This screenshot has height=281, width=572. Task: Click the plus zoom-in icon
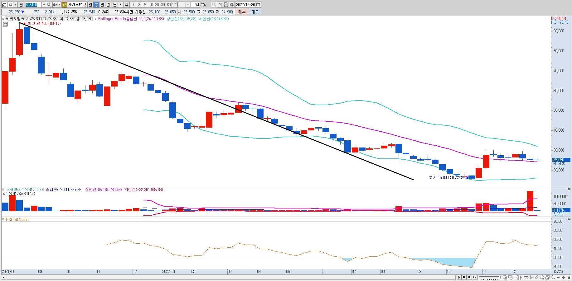(564, 277)
